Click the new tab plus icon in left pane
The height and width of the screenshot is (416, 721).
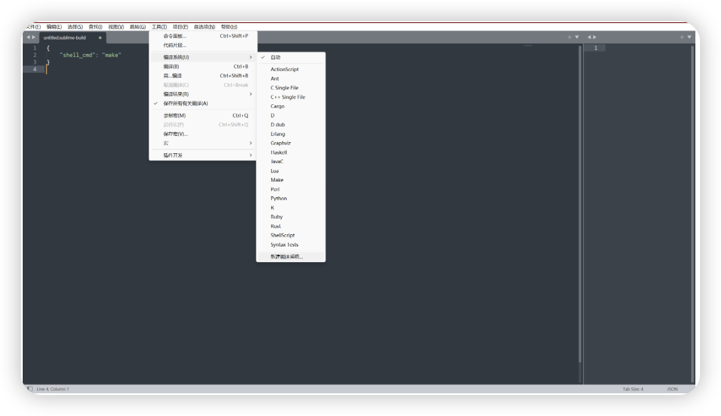pyautogui.click(x=569, y=37)
